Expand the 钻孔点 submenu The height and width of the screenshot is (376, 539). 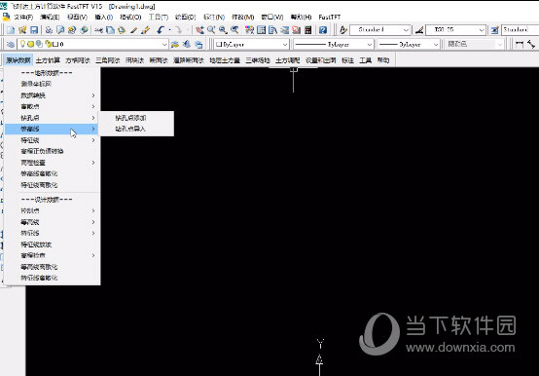pyautogui.click(x=53, y=118)
